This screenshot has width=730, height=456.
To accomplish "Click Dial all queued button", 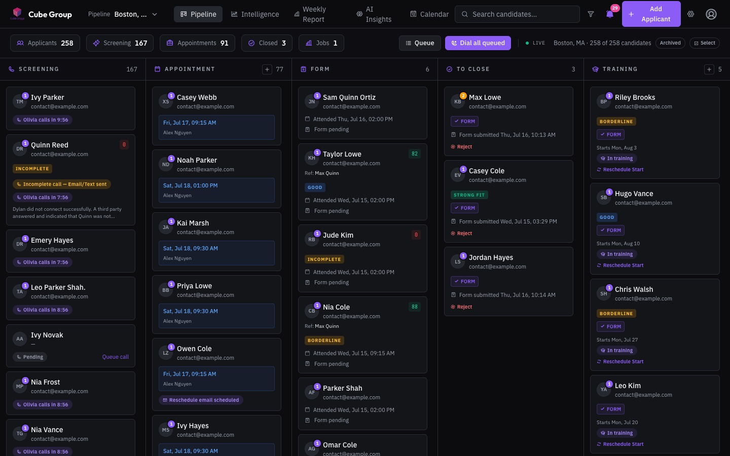I will pos(478,43).
